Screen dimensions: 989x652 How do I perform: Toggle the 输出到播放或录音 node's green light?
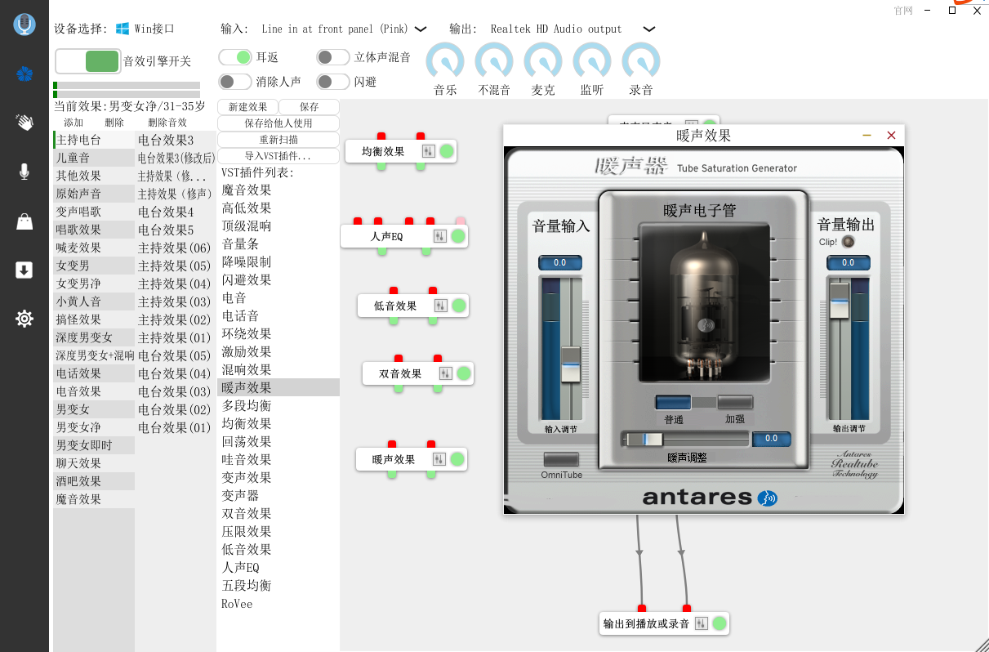point(719,623)
